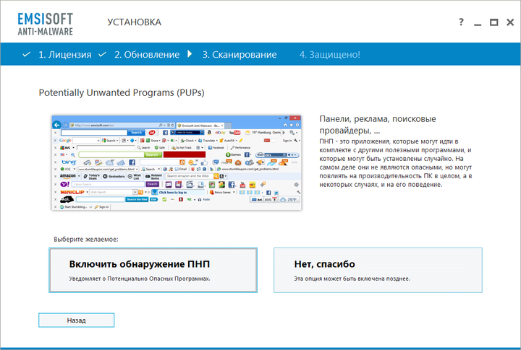Maximize the installer window
Viewport: 521px width, 350px height.
tap(494, 22)
